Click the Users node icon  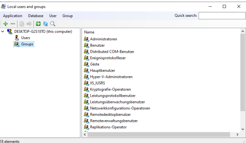tap(17, 38)
